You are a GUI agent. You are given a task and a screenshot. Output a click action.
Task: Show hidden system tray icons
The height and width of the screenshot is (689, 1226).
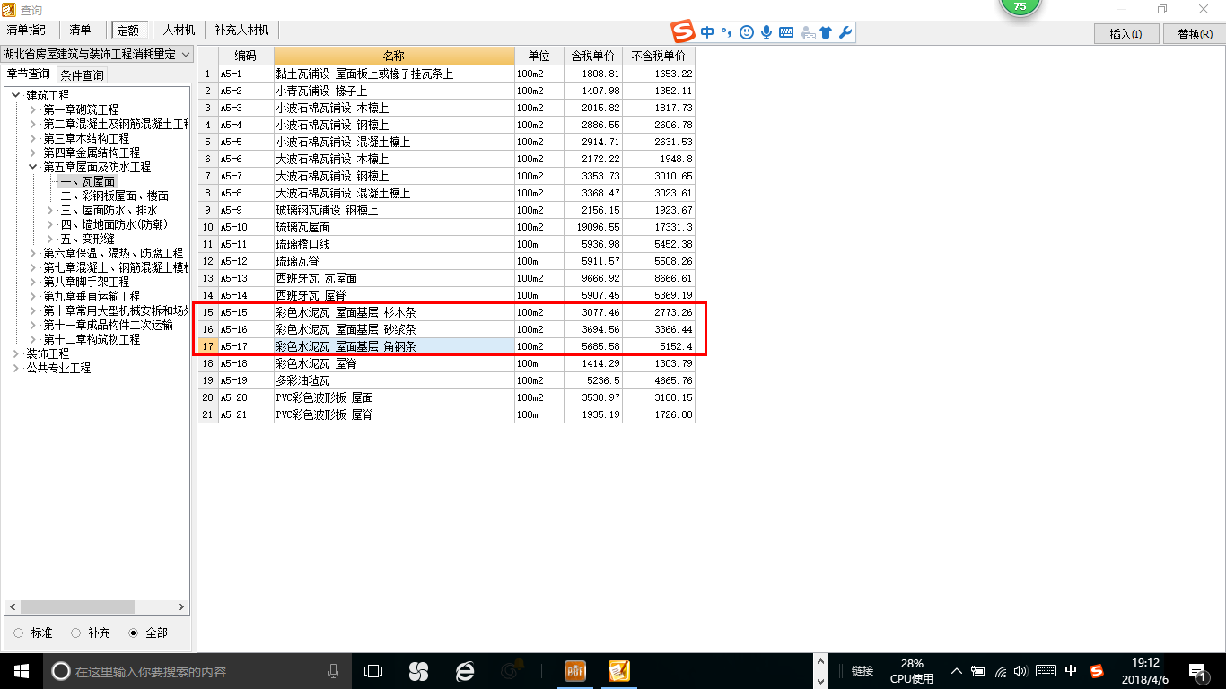pos(956,671)
